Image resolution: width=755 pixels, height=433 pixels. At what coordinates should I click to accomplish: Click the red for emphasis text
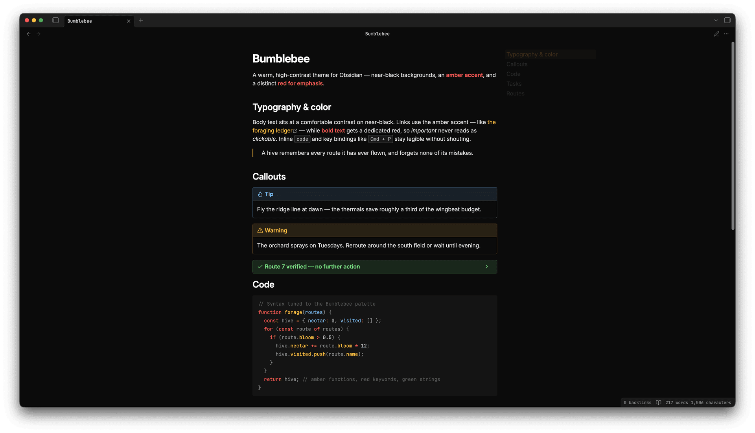300,83
